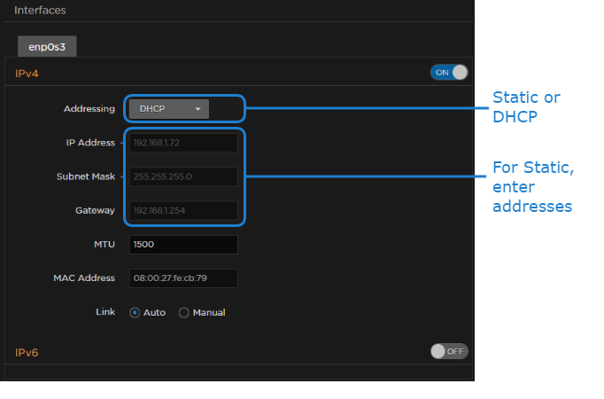Click the MAC Address label text
The height and width of the screenshot is (399, 604).
pos(84,278)
